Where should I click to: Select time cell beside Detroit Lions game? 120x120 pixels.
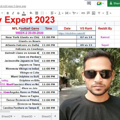(48, 53)
